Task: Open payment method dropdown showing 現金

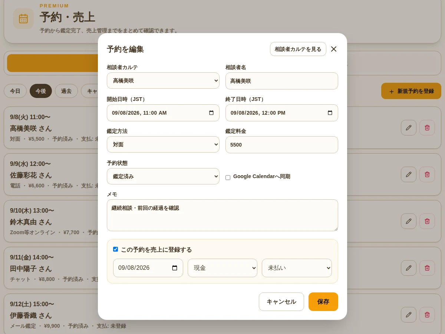Action: tap(222, 268)
